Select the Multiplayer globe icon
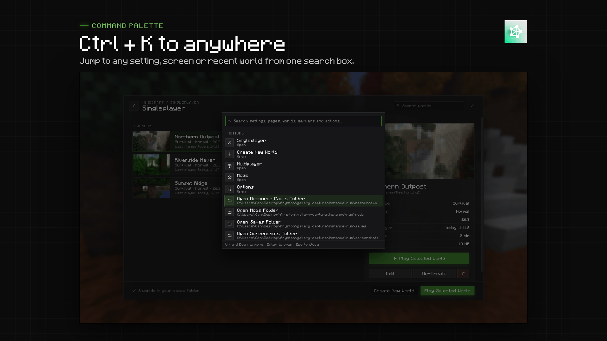607x341 pixels. 230,166
